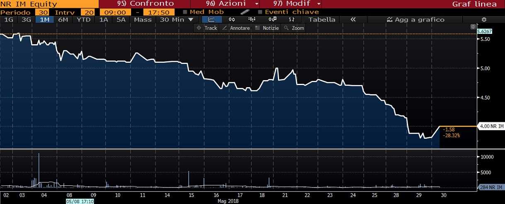This screenshot has height=204, width=505.
Task: Select the 6M time range
Action: (x=63, y=19)
